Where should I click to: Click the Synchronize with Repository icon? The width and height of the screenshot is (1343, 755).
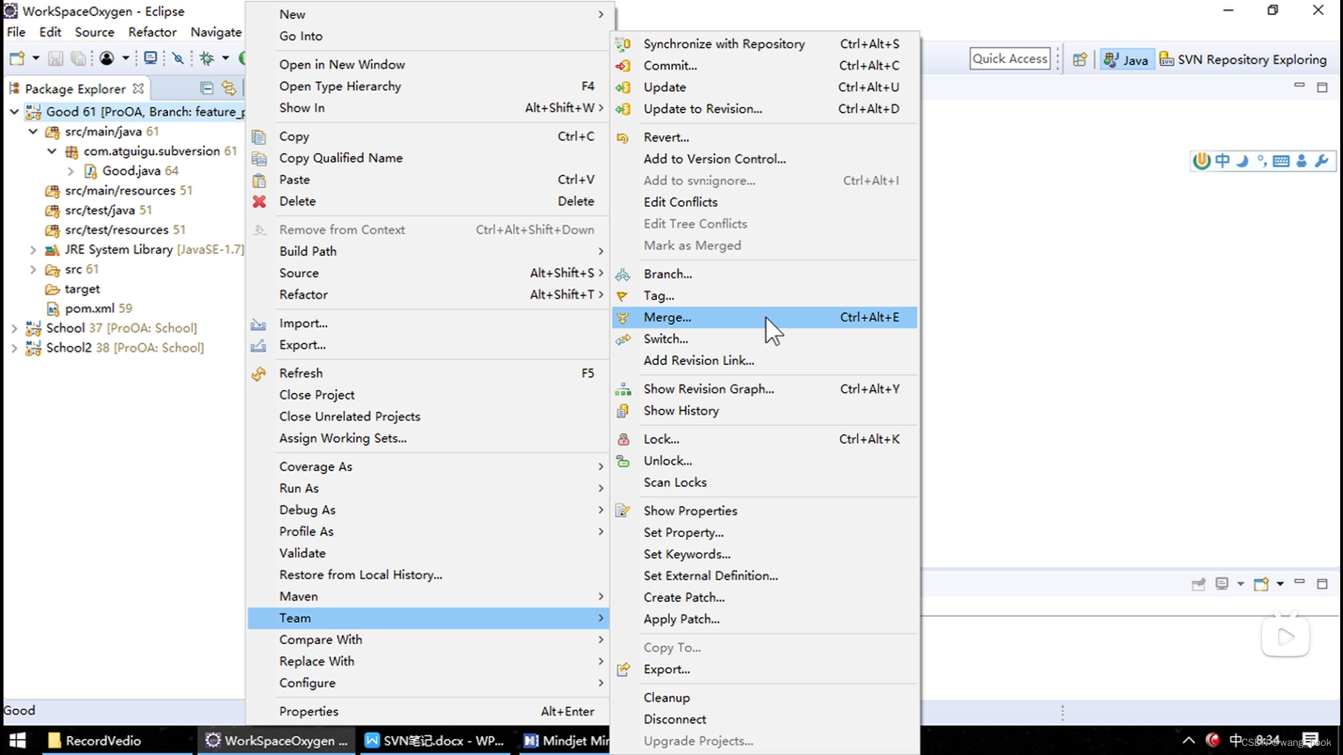pyautogui.click(x=623, y=44)
